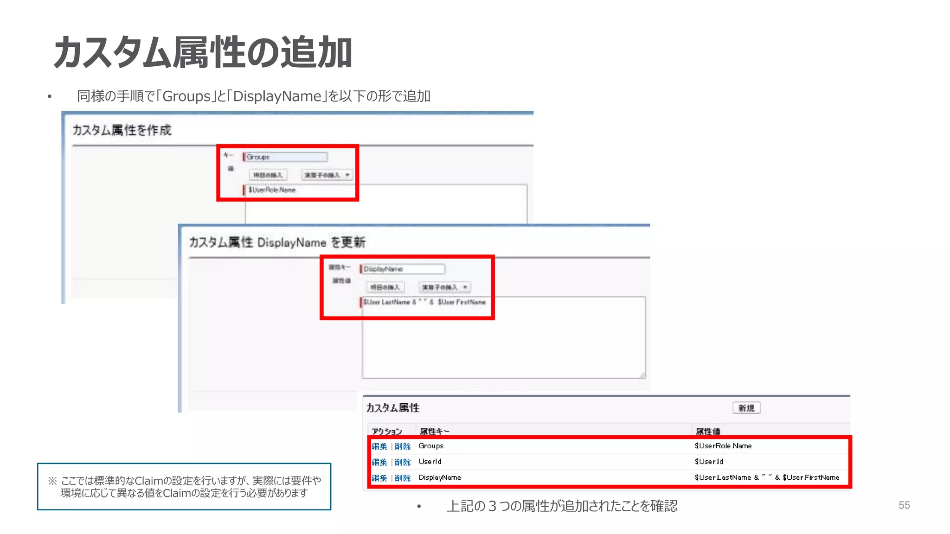The height and width of the screenshot is (534, 950).
Task: Click the $User.Id value cell
Action: pos(709,462)
